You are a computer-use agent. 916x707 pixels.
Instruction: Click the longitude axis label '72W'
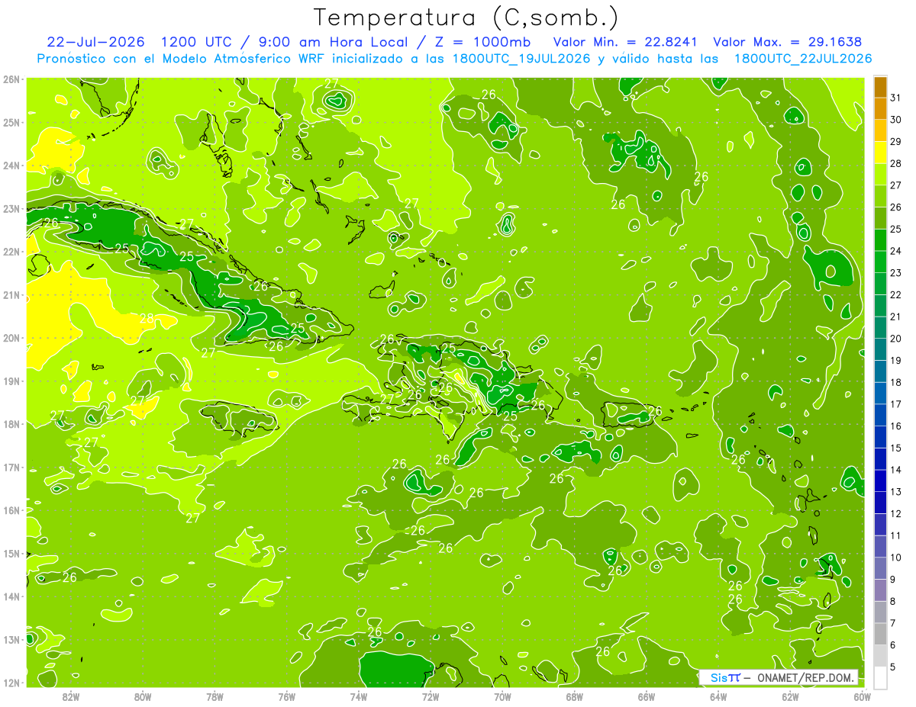[431, 697]
